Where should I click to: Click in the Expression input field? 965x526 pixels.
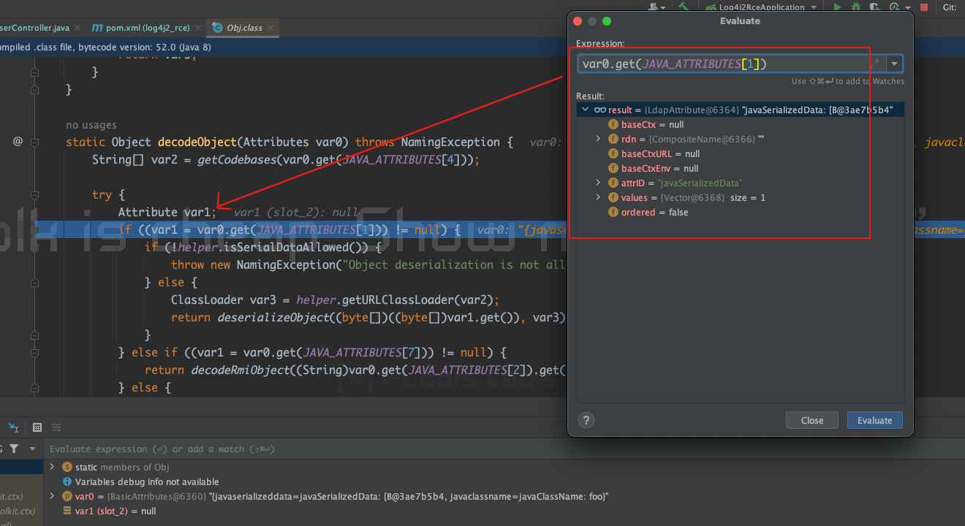[731, 64]
